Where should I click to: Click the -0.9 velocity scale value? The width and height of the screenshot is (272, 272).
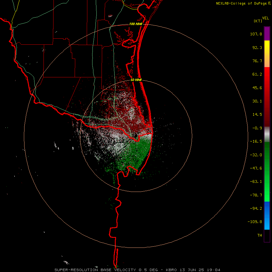257,128
